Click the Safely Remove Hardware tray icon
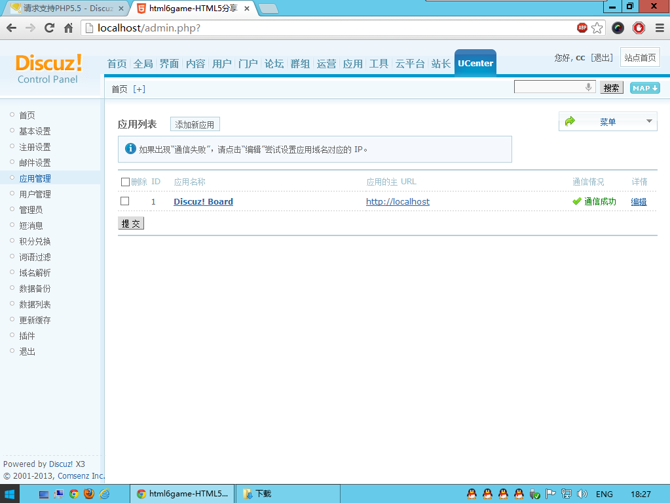The width and height of the screenshot is (670, 503). tap(534, 494)
